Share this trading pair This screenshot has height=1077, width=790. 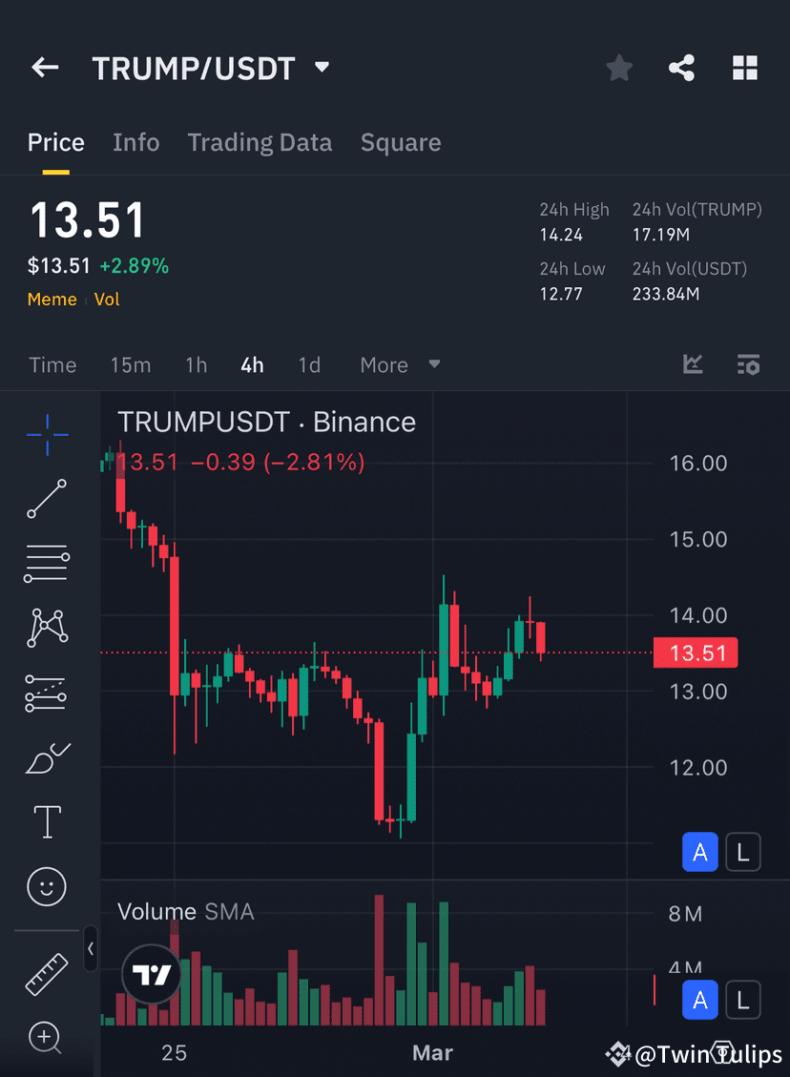coord(681,68)
